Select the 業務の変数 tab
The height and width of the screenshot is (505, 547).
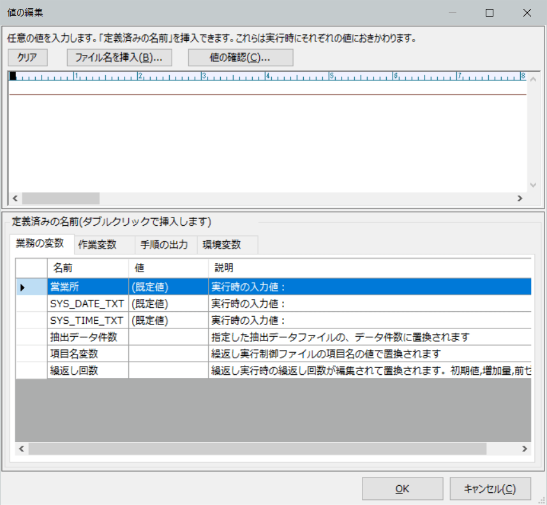40,244
